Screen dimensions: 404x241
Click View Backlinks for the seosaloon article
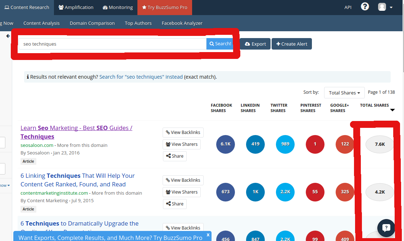pos(183,132)
